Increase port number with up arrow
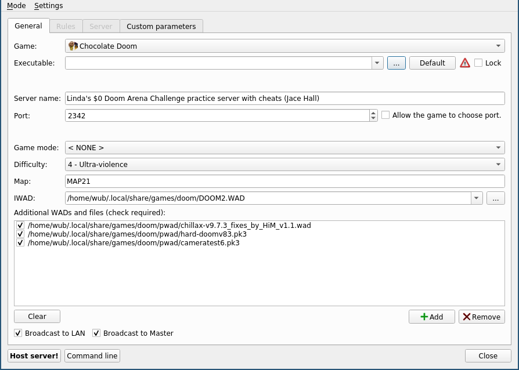This screenshot has width=519, height=370. (x=373, y=113)
